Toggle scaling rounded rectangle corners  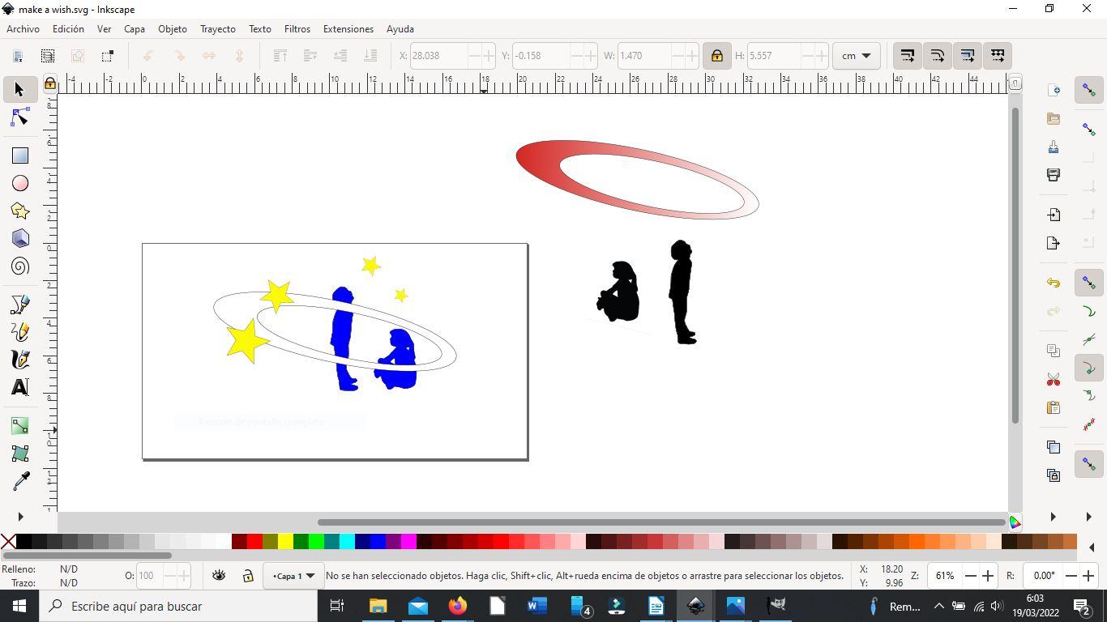pos(938,56)
